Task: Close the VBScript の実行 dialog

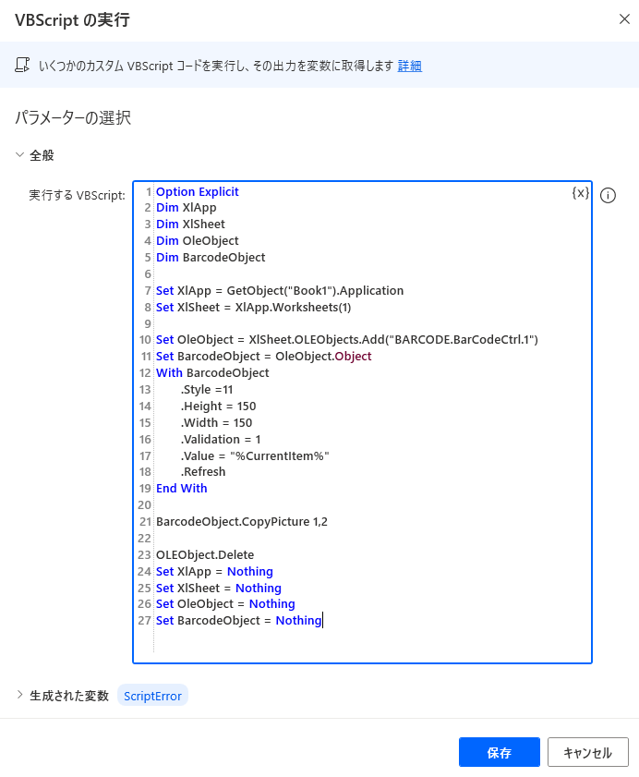Action: (x=623, y=18)
